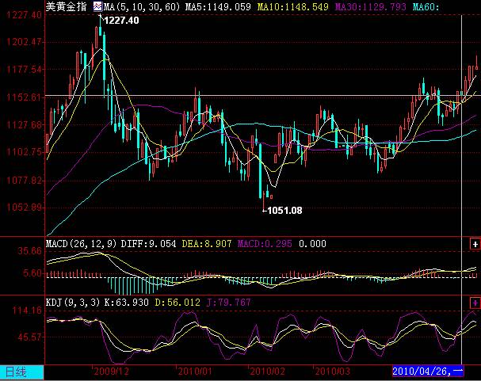Viewport: 481px width, 381px height.
Task: Click the 1177.54 price axis label
Action: click(24, 70)
